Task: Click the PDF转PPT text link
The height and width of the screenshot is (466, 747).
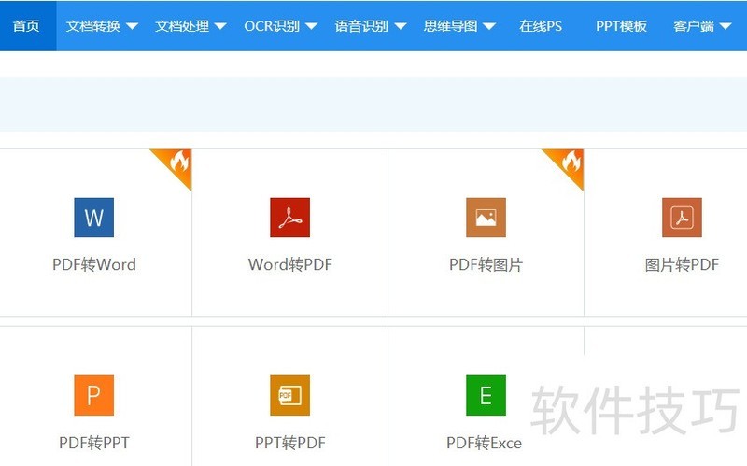Action: (x=94, y=443)
